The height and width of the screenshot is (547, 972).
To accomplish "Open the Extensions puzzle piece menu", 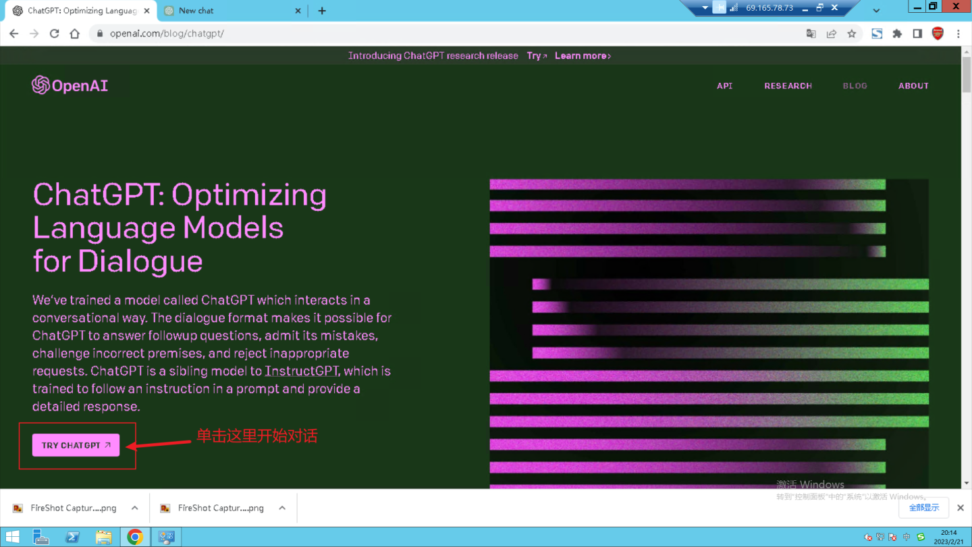I will (x=897, y=34).
